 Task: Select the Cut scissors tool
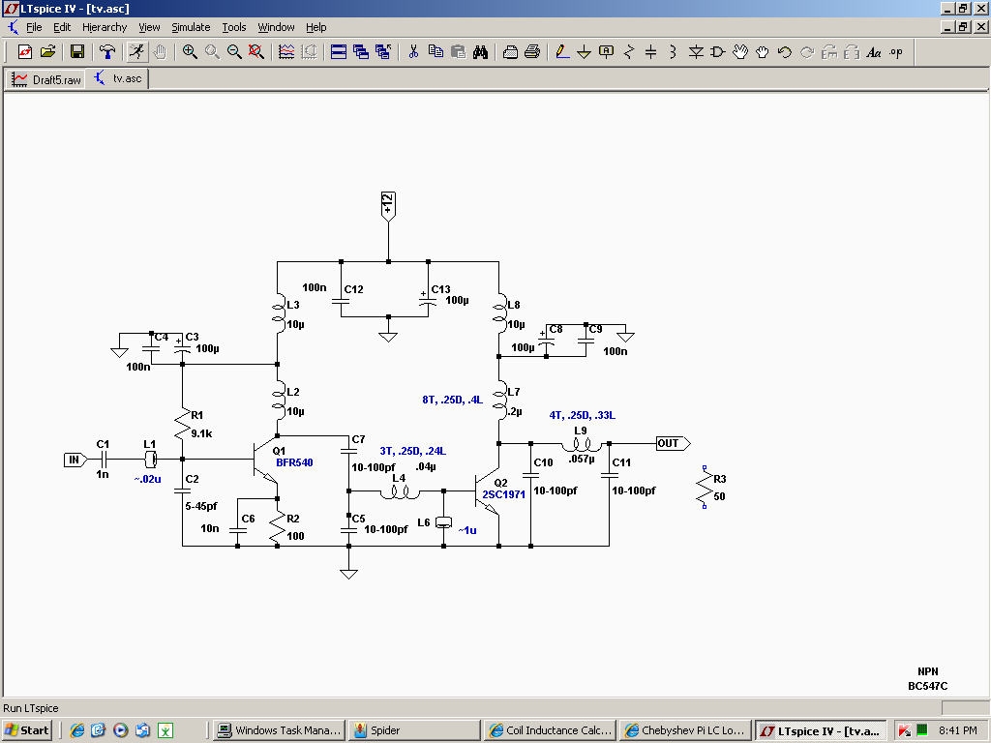(x=413, y=52)
